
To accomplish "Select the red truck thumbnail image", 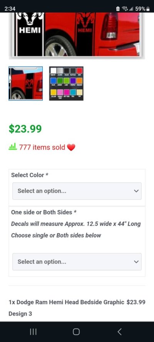I will click(26, 83).
